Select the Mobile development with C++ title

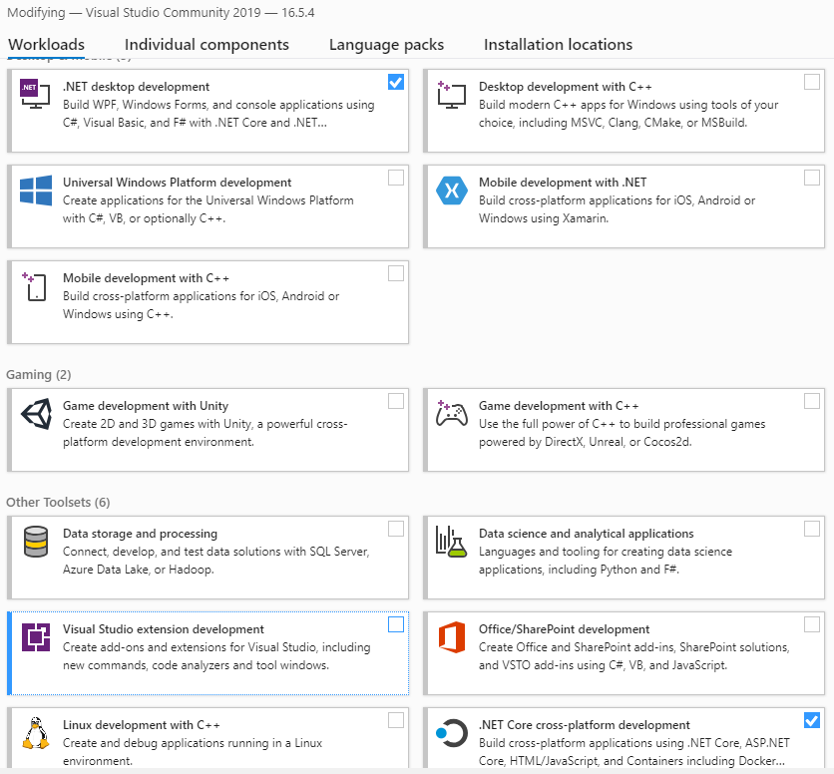click(146, 278)
